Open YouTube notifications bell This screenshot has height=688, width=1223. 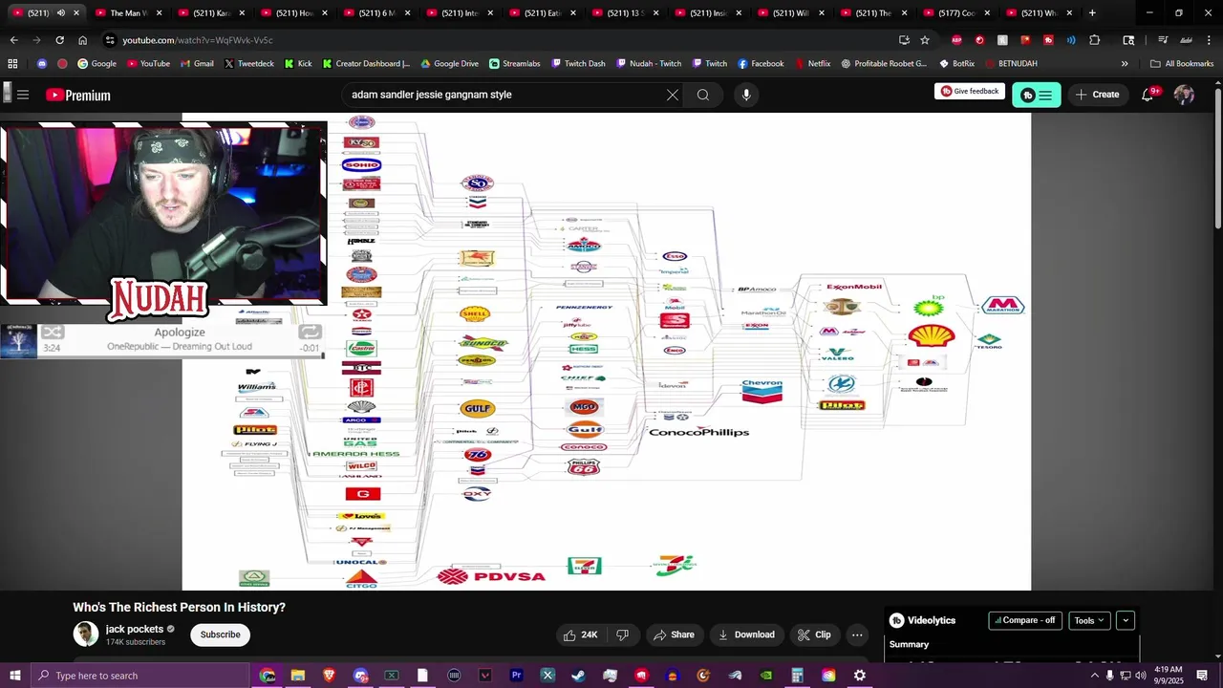1148,95
